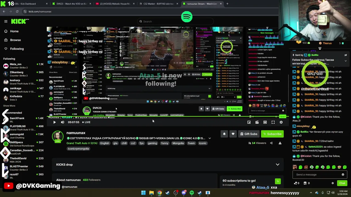Open asmongold channel in recommended list
The image size is (351, 197).
pos(23,136)
